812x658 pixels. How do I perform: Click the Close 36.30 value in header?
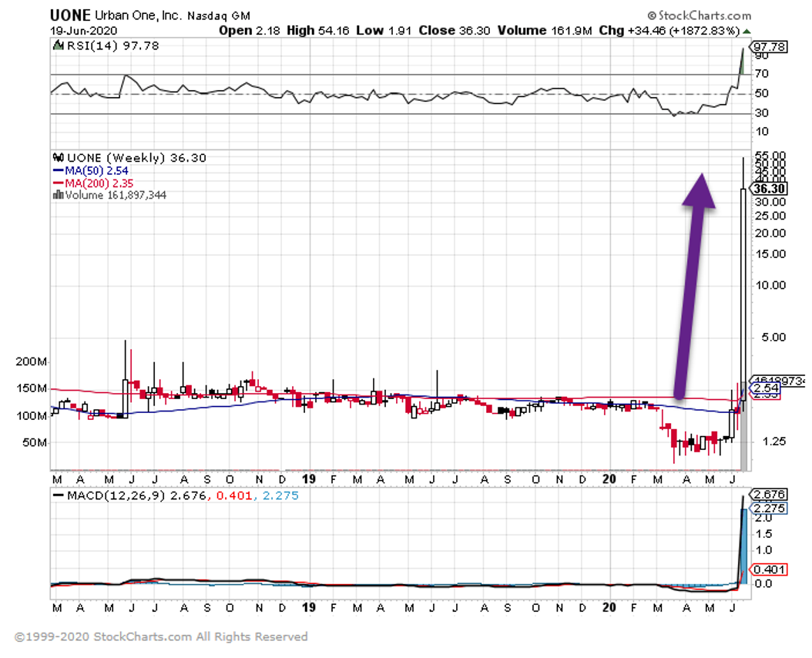click(455, 31)
